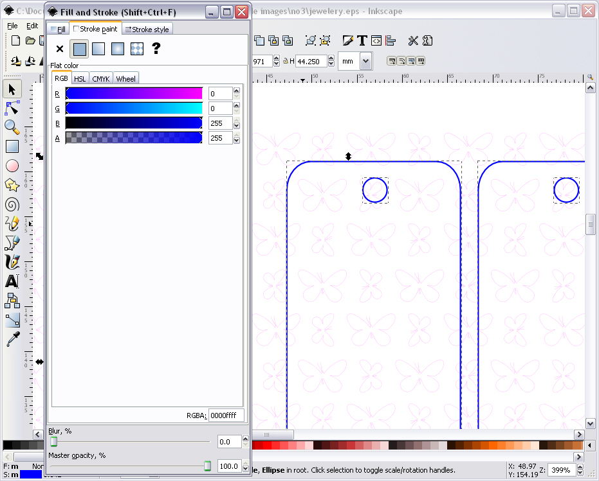Decrease the B channel value

point(237,127)
